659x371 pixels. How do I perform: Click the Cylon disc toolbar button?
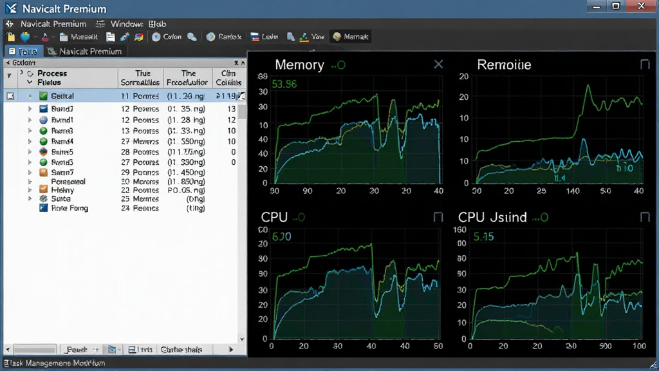(x=167, y=37)
